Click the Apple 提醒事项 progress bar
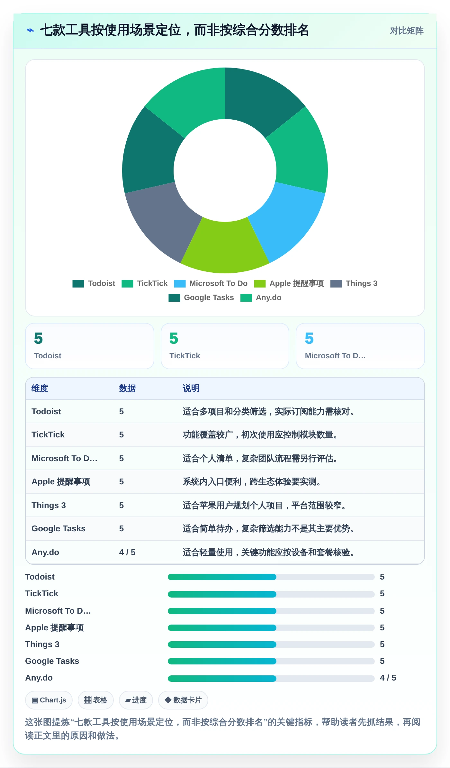 271,627
